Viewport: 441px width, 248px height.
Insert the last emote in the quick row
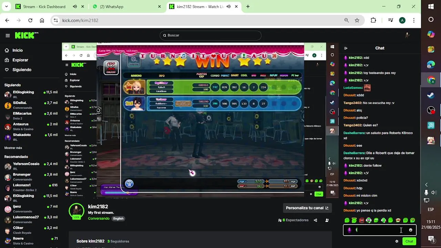(x=412, y=220)
